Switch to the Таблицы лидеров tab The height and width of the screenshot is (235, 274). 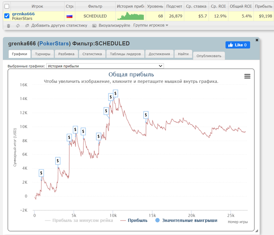(125, 54)
